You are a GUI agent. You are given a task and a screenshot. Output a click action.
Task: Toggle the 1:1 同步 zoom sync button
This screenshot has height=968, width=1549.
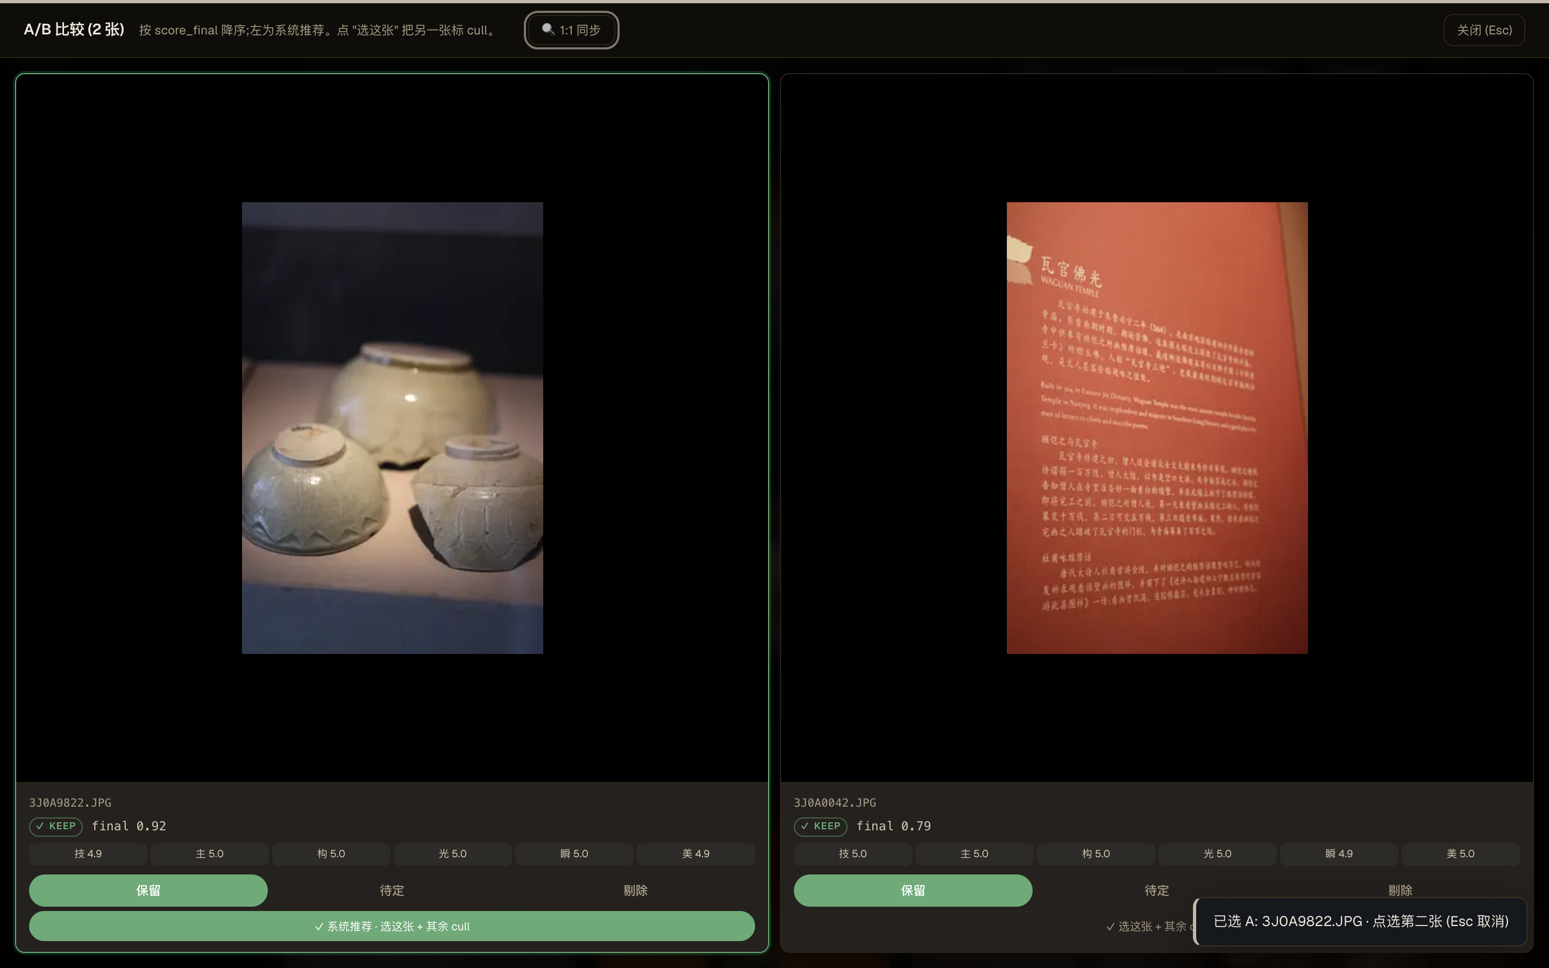[571, 30]
